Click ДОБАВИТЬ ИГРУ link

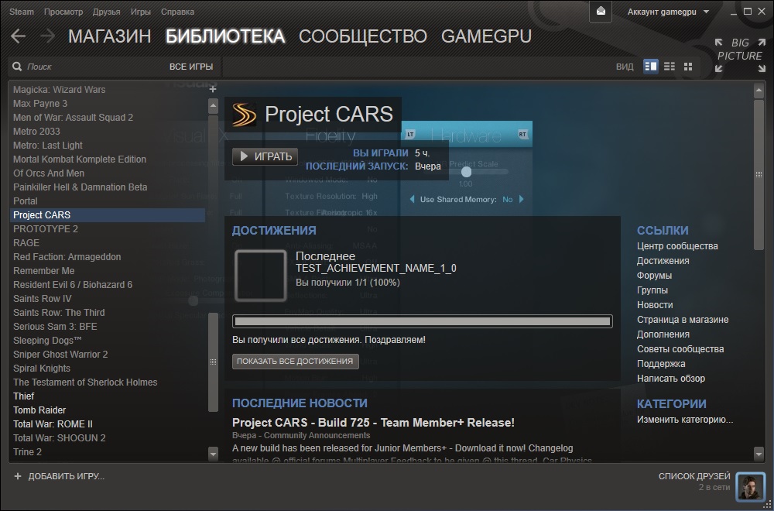coord(66,476)
